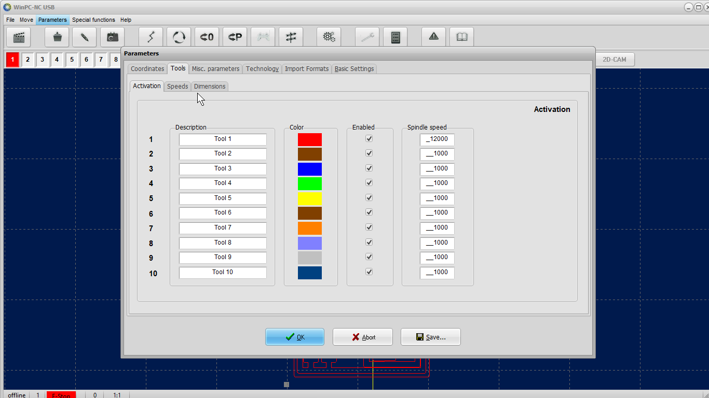The height and width of the screenshot is (398, 709).
Task: Open the Help menu
Action: pos(126,20)
